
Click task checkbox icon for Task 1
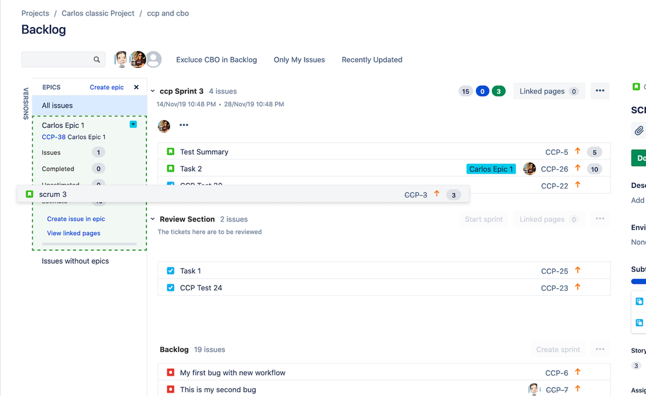171,271
